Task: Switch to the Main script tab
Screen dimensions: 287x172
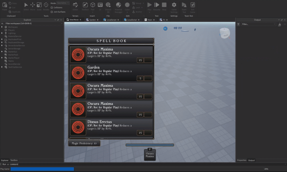Action: pyautogui.click(x=150, y=20)
